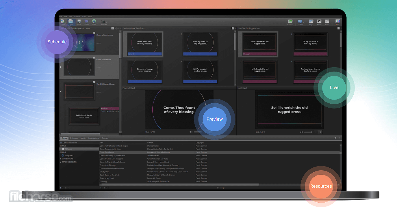Click the next slide arrow under Live output

[x=320, y=132]
